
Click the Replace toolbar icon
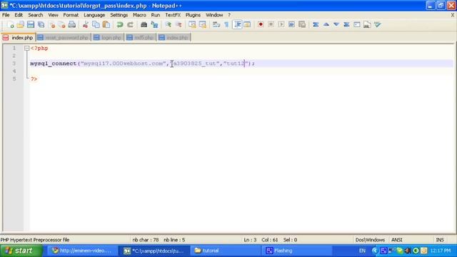(154, 25)
